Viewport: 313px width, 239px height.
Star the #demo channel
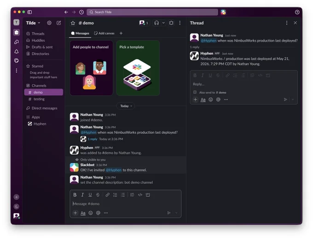coord(73,23)
